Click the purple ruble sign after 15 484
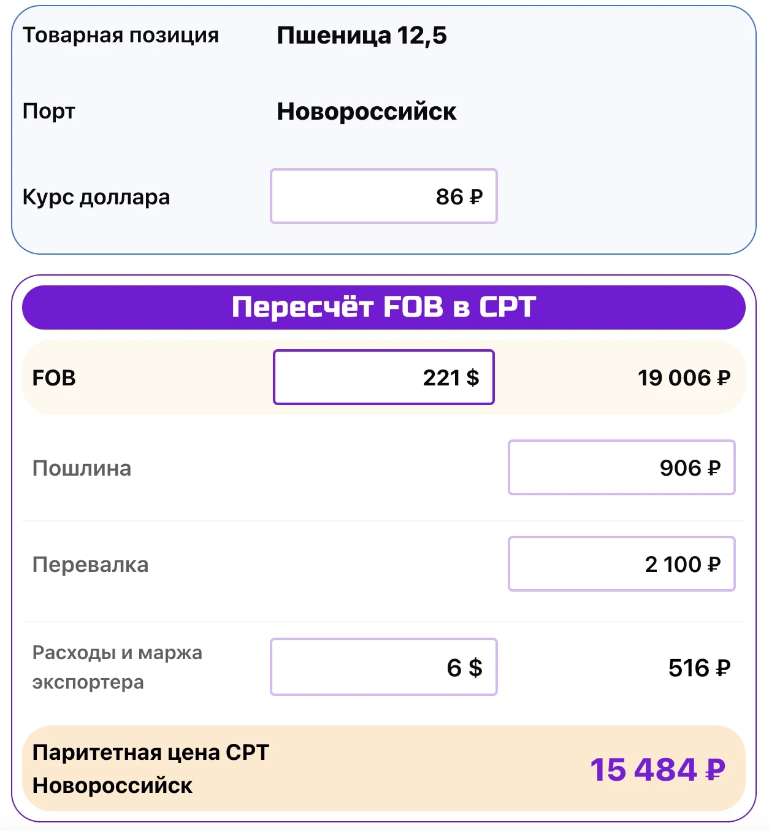The image size is (769, 831). click(x=716, y=770)
